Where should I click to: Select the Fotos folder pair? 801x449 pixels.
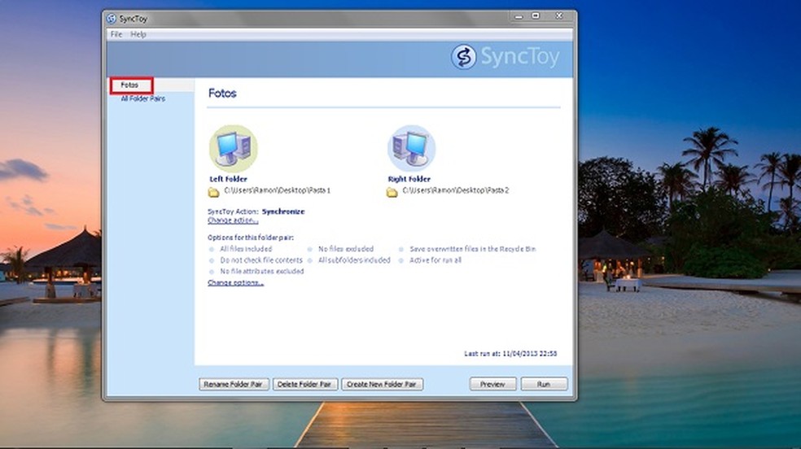point(131,85)
